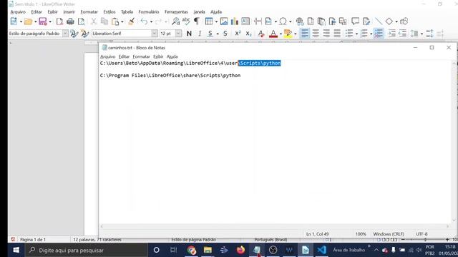
Task: Select the Insert line tool
Action: [379, 21]
